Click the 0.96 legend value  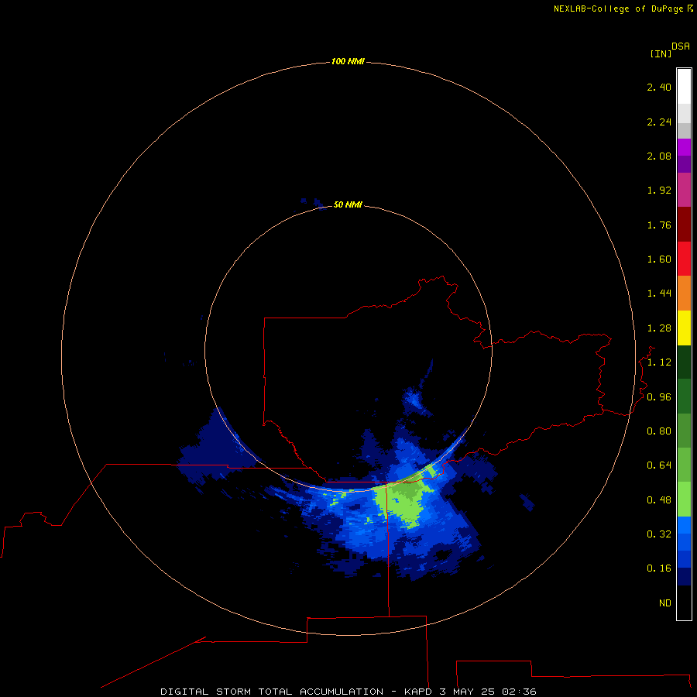coord(659,397)
